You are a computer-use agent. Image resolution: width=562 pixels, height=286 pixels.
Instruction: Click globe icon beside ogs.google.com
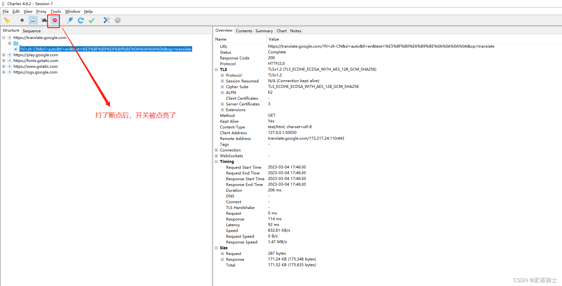pyautogui.click(x=10, y=72)
